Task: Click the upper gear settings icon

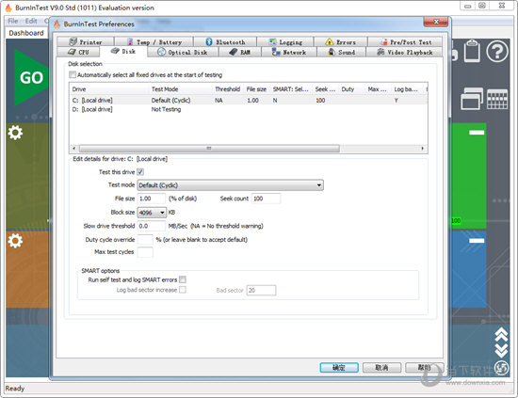Action: pyautogui.click(x=15, y=133)
